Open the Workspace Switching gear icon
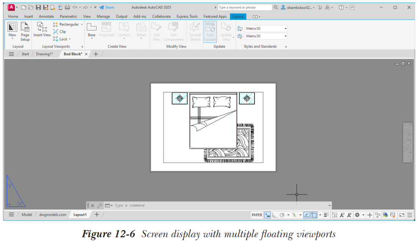Image resolution: width=419 pixels, height=250 pixels. pyautogui.click(x=357, y=215)
